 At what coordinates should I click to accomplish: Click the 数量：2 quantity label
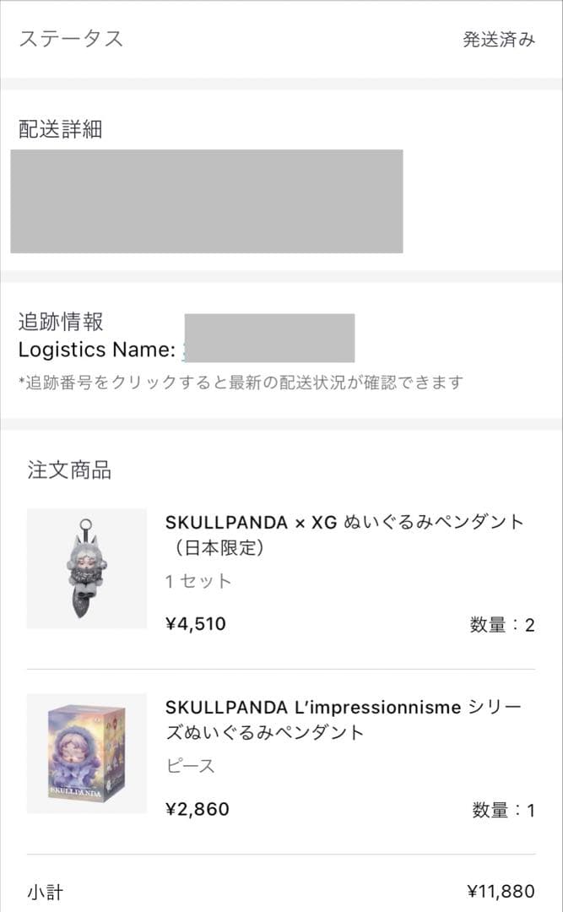pyautogui.click(x=505, y=623)
